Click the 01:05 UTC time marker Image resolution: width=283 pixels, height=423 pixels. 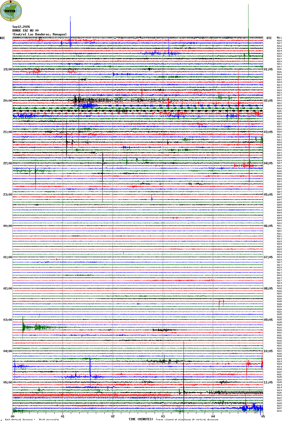click(268, 69)
